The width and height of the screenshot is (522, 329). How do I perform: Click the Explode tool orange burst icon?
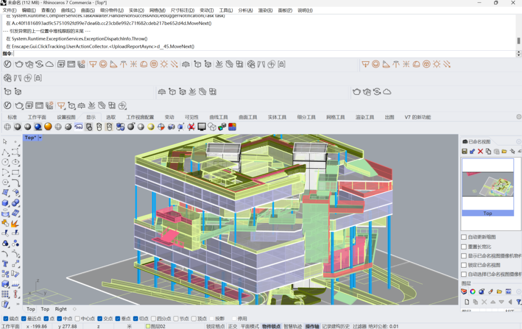pos(15,223)
